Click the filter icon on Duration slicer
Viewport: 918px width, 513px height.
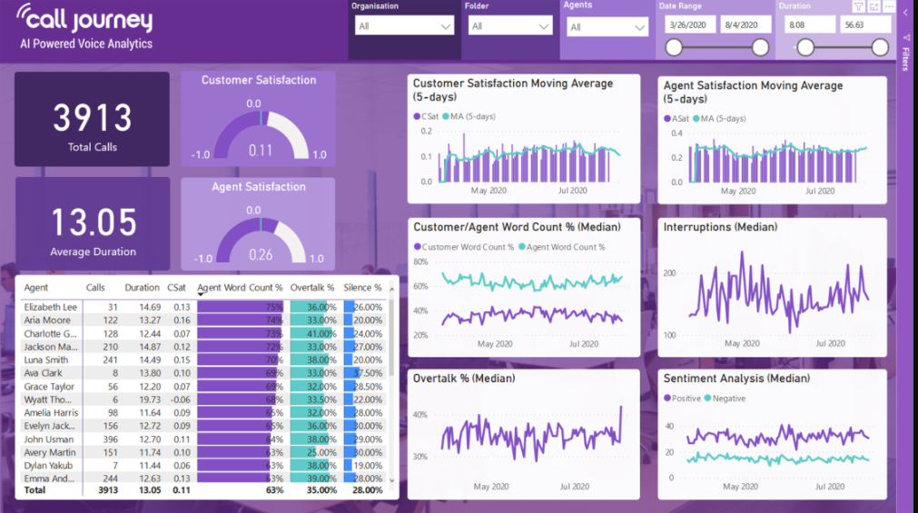[858, 7]
